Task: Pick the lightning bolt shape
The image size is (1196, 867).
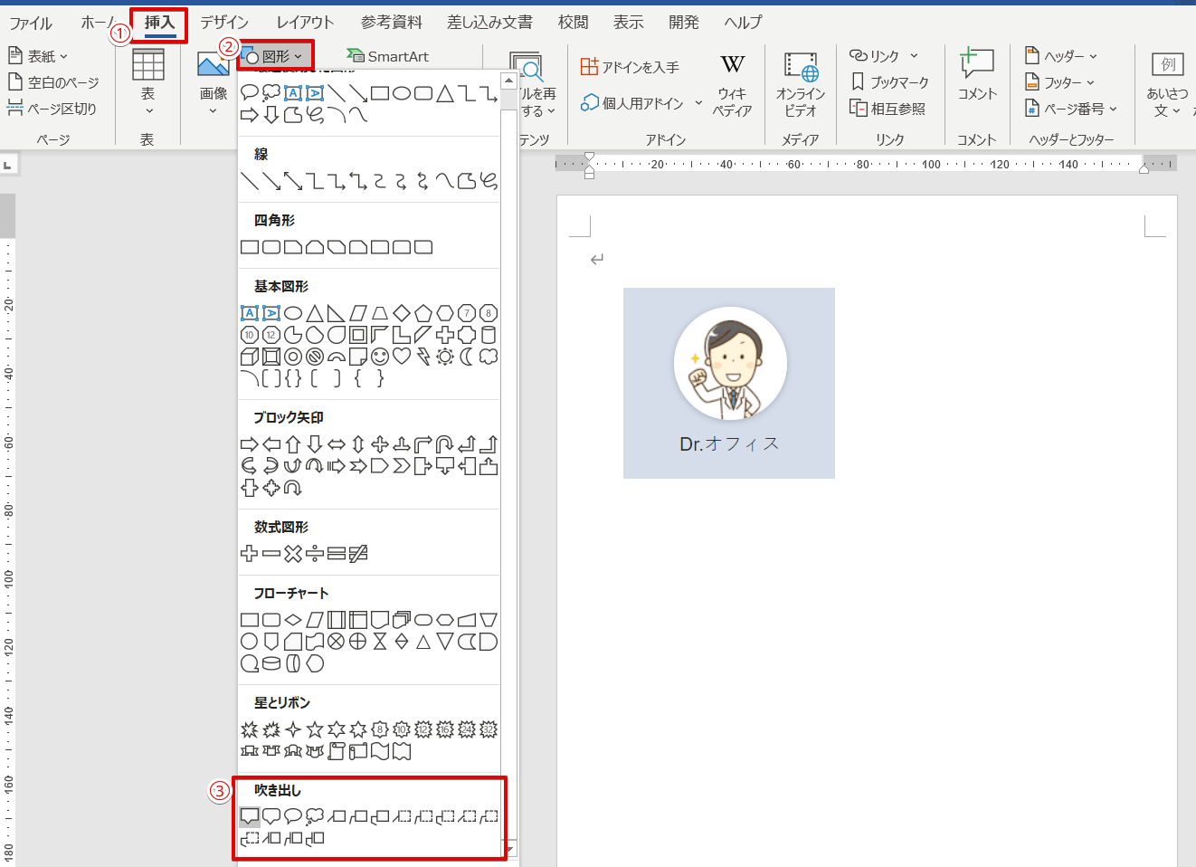Action: pos(423,357)
